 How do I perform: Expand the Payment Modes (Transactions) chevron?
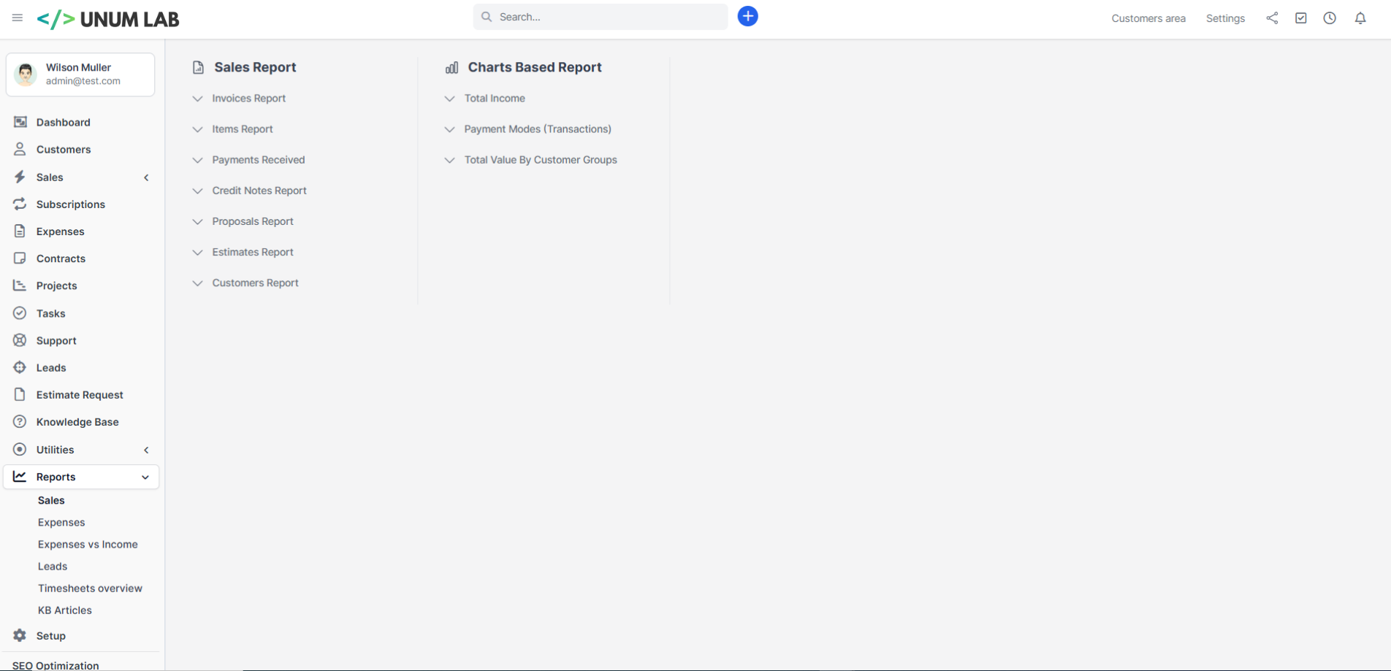[449, 129]
